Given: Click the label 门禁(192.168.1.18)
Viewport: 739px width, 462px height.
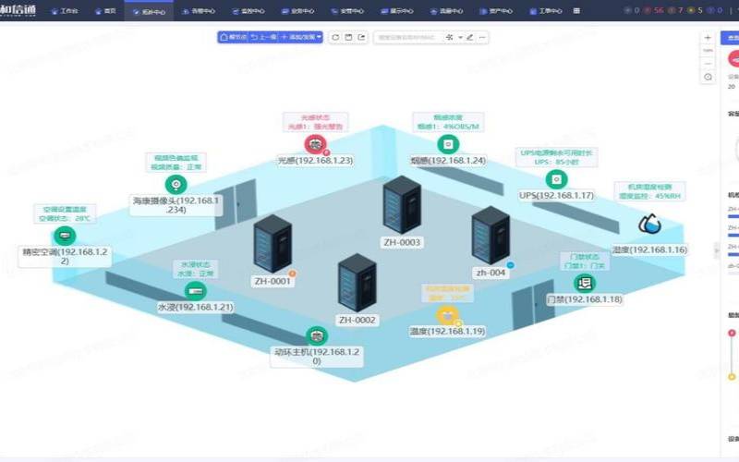Looking at the screenshot, I should click(585, 299).
